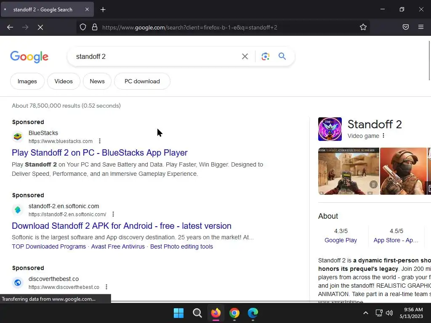The image size is (431, 323).
Task: Open TOP Downloaded Programs sitelink
Action: (x=49, y=246)
